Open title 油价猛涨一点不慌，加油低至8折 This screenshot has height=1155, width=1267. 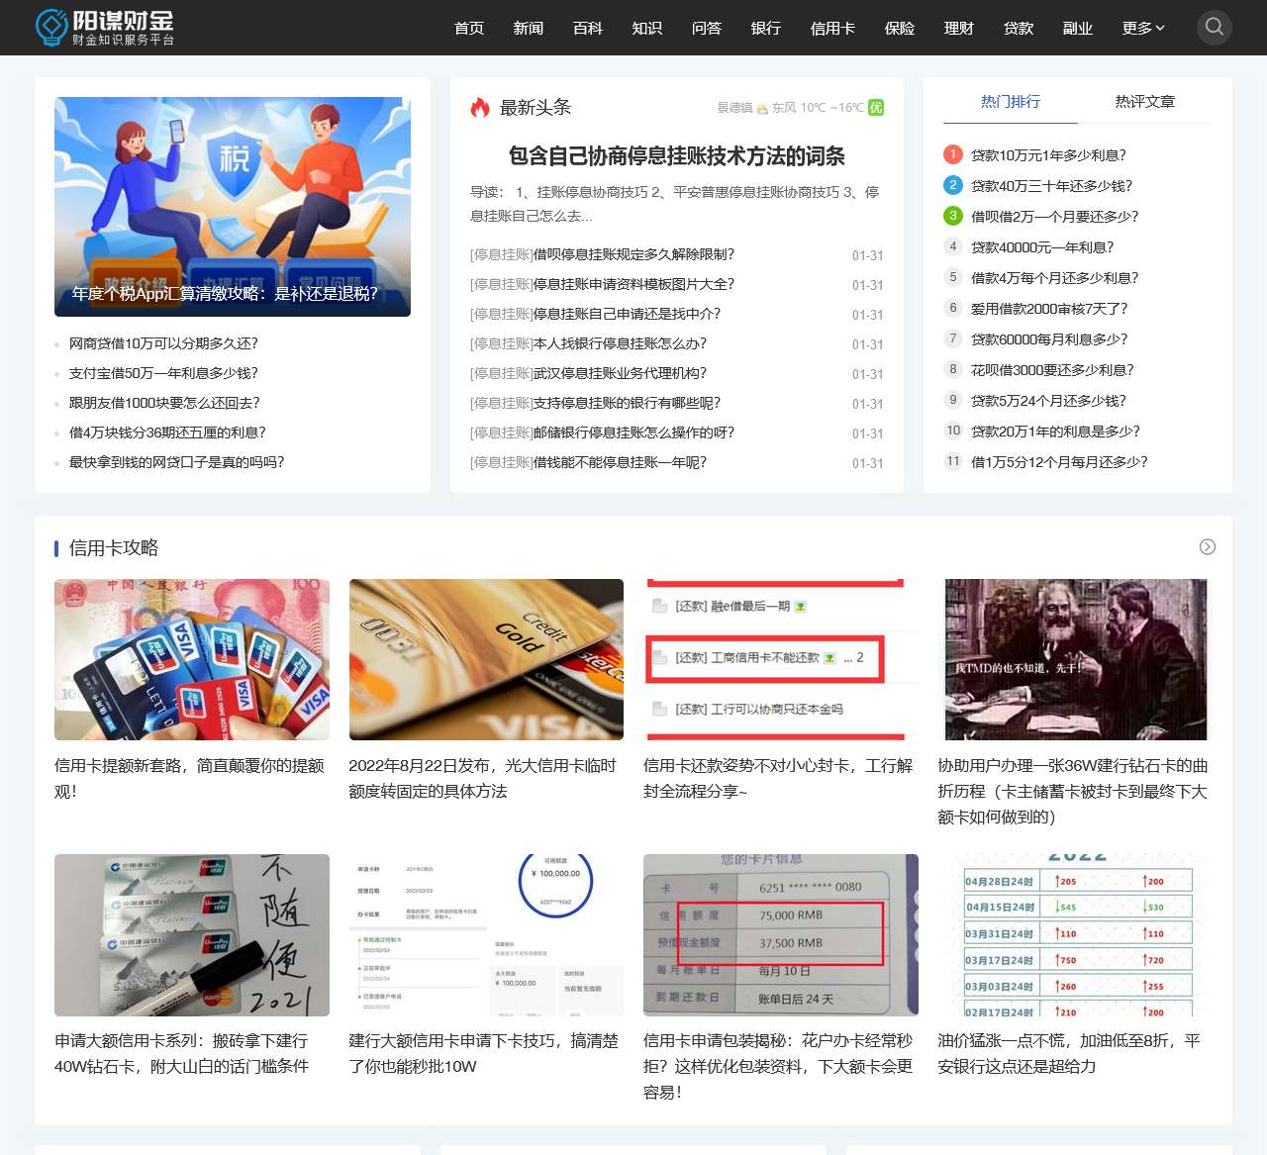coord(1069,1054)
